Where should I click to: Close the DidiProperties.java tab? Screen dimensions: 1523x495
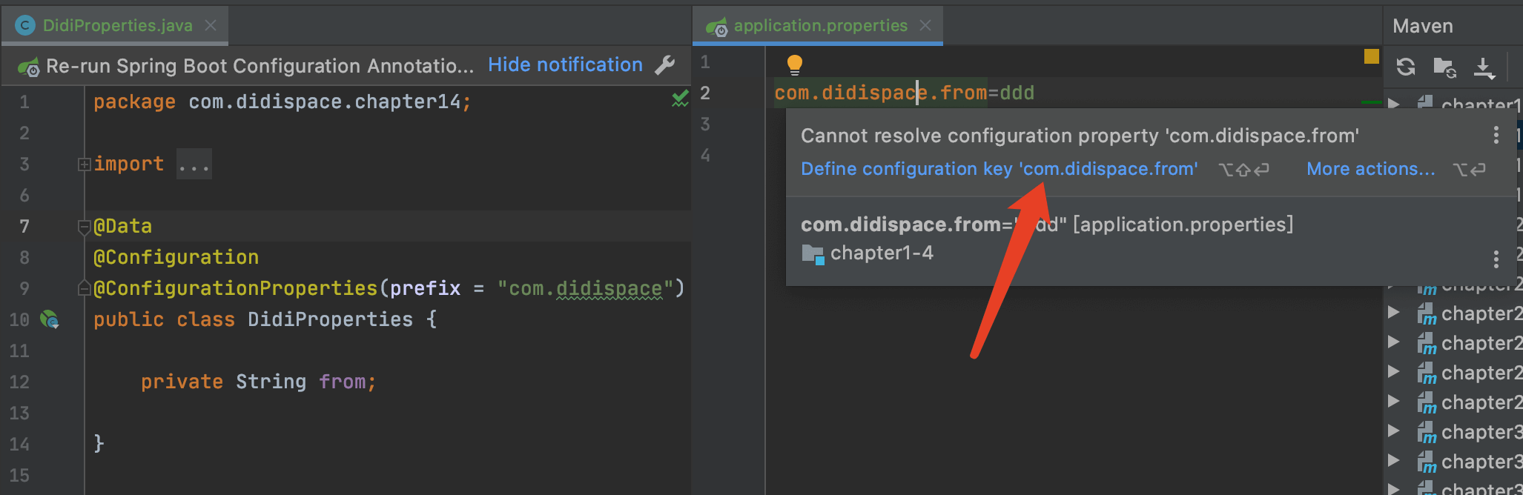pyautogui.click(x=211, y=26)
